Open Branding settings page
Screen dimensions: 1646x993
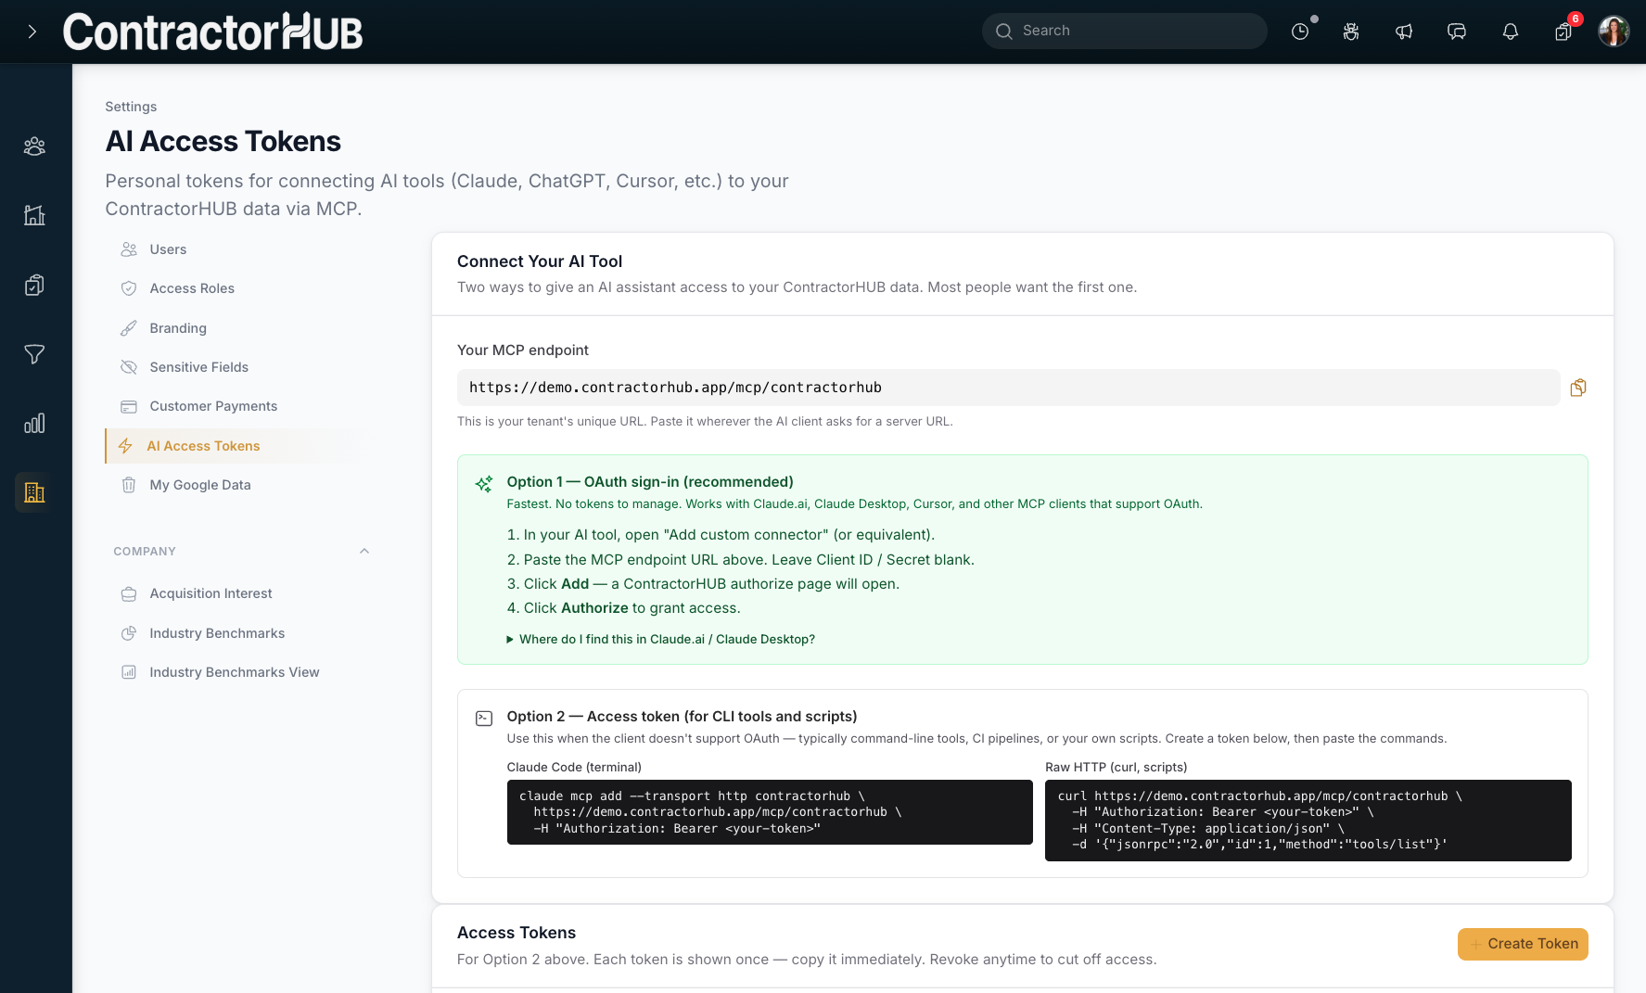tap(178, 328)
